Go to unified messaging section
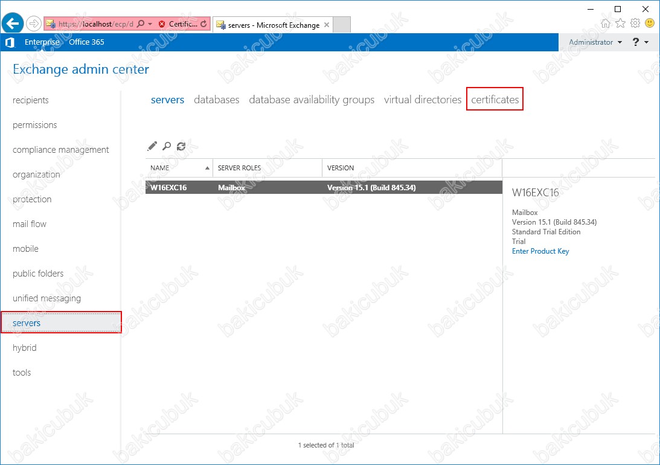This screenshot has width=660, height=465. tap(46, 298)
